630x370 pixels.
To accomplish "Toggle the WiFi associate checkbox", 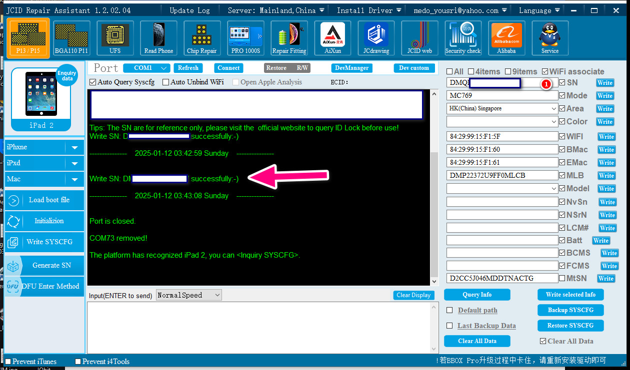I will tap(545, 71).
